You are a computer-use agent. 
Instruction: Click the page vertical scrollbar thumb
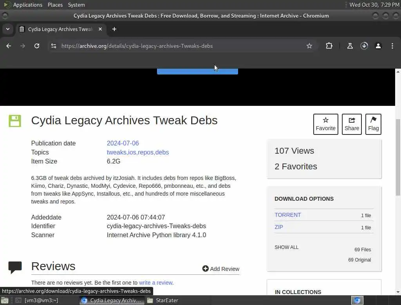[398, 158]
